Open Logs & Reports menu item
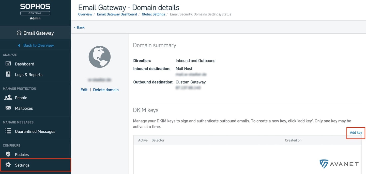This screenshot has width=366, height=174. pos(29,75)
